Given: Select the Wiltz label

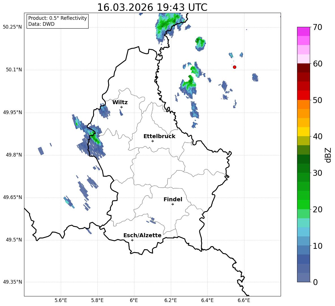Looking at the screenshot, I should (x=120, y=102).
